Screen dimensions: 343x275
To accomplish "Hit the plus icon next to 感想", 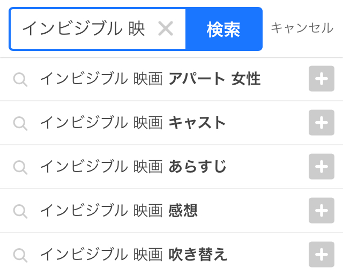I will 322,211.
